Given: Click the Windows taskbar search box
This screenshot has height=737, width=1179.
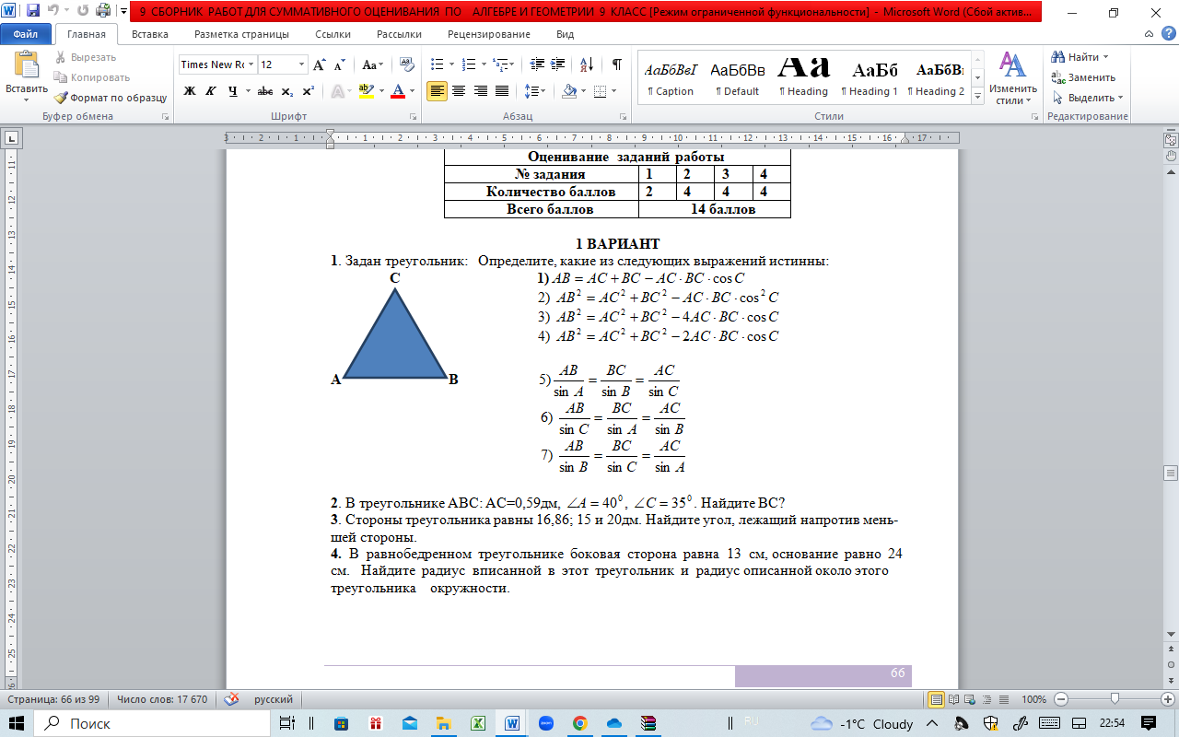Looking at the screenshot, I should point(154,723).
